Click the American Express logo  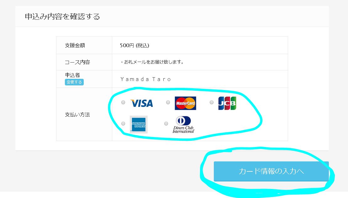pos(139,124)
